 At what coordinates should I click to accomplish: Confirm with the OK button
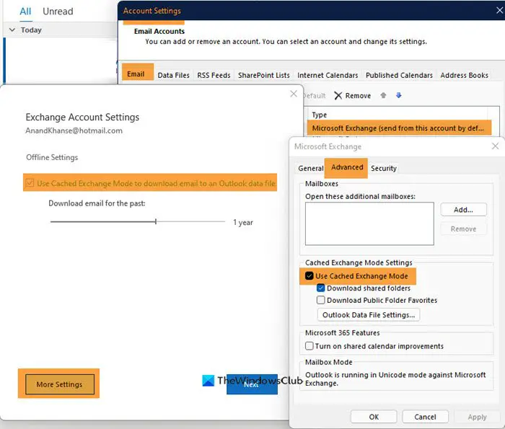coord(374,417)
